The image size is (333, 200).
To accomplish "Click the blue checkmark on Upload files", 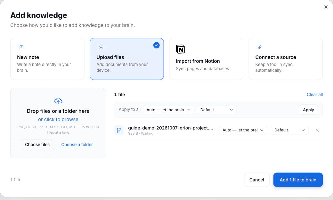I will click(x=156, y=45).
